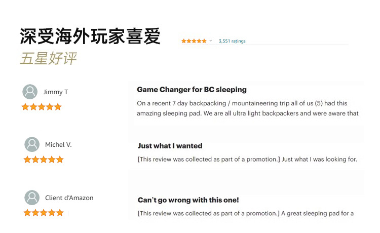This screenshot has width=380, height=233.
Task: Select reviewer name Client d'Amazon
Action: pyautogui.click(x=69, y=198)
